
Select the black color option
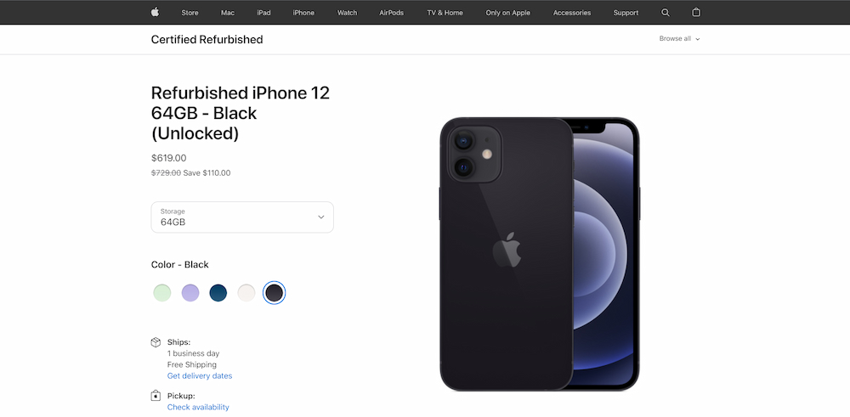[x=275, y=293]
